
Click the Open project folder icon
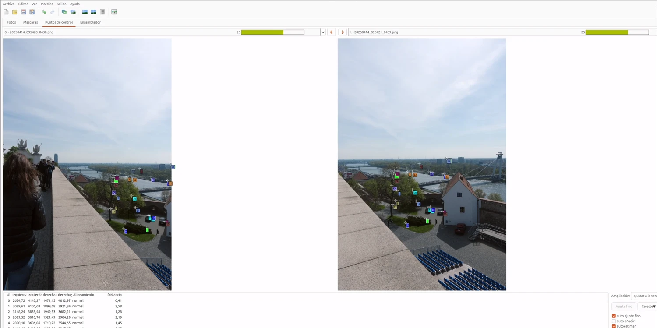click(14, 12)
